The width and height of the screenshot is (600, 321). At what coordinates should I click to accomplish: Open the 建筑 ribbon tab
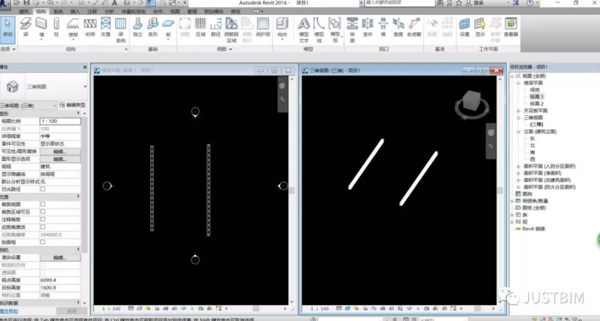pos(24,11)
